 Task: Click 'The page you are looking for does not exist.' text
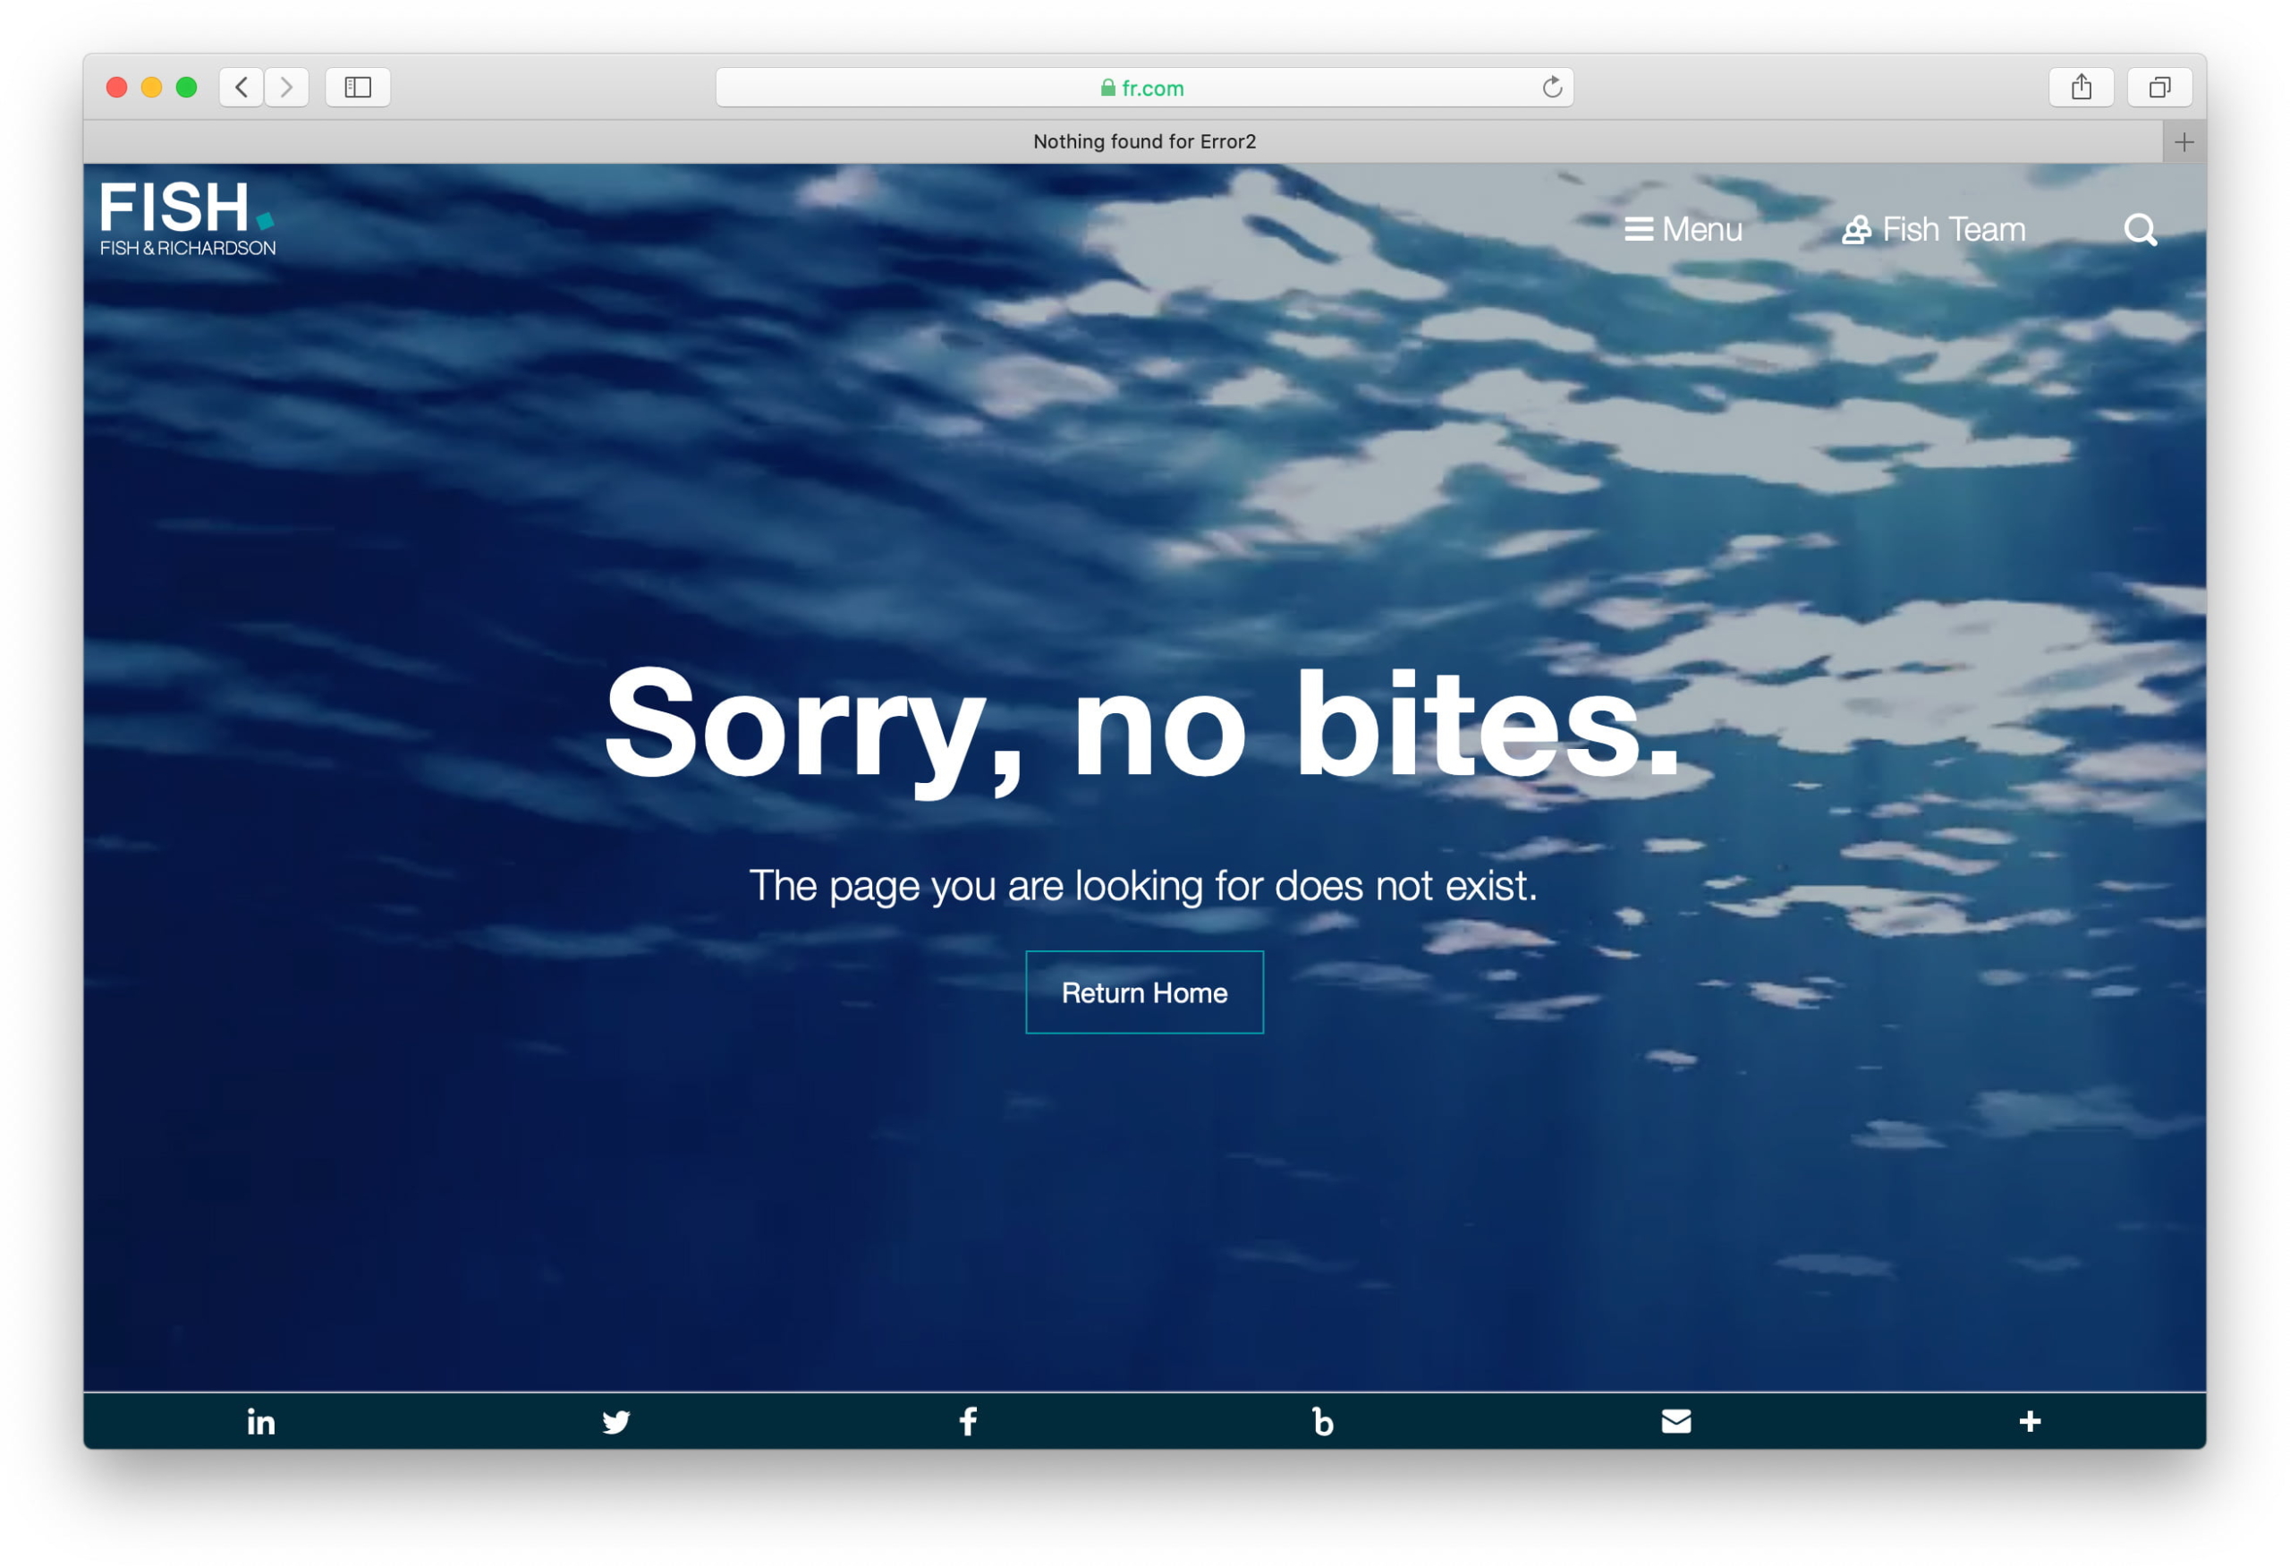tap(1143, 885)
